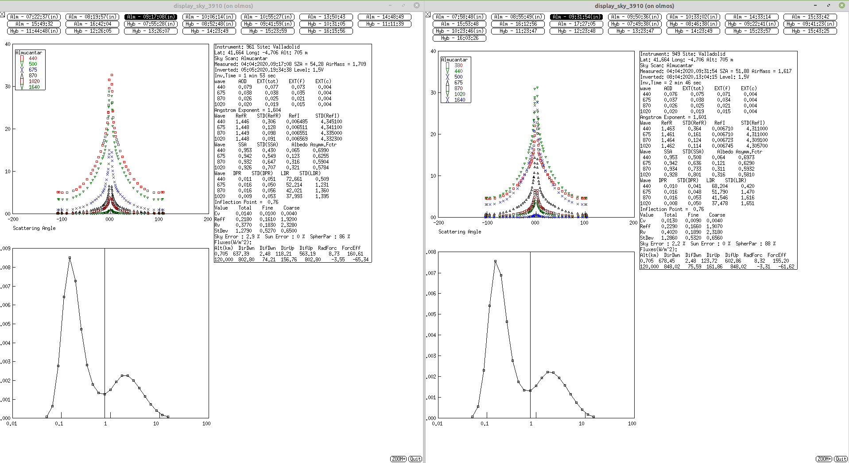Quit the left window
Viewport: 849px width, 463px height.
415,459
